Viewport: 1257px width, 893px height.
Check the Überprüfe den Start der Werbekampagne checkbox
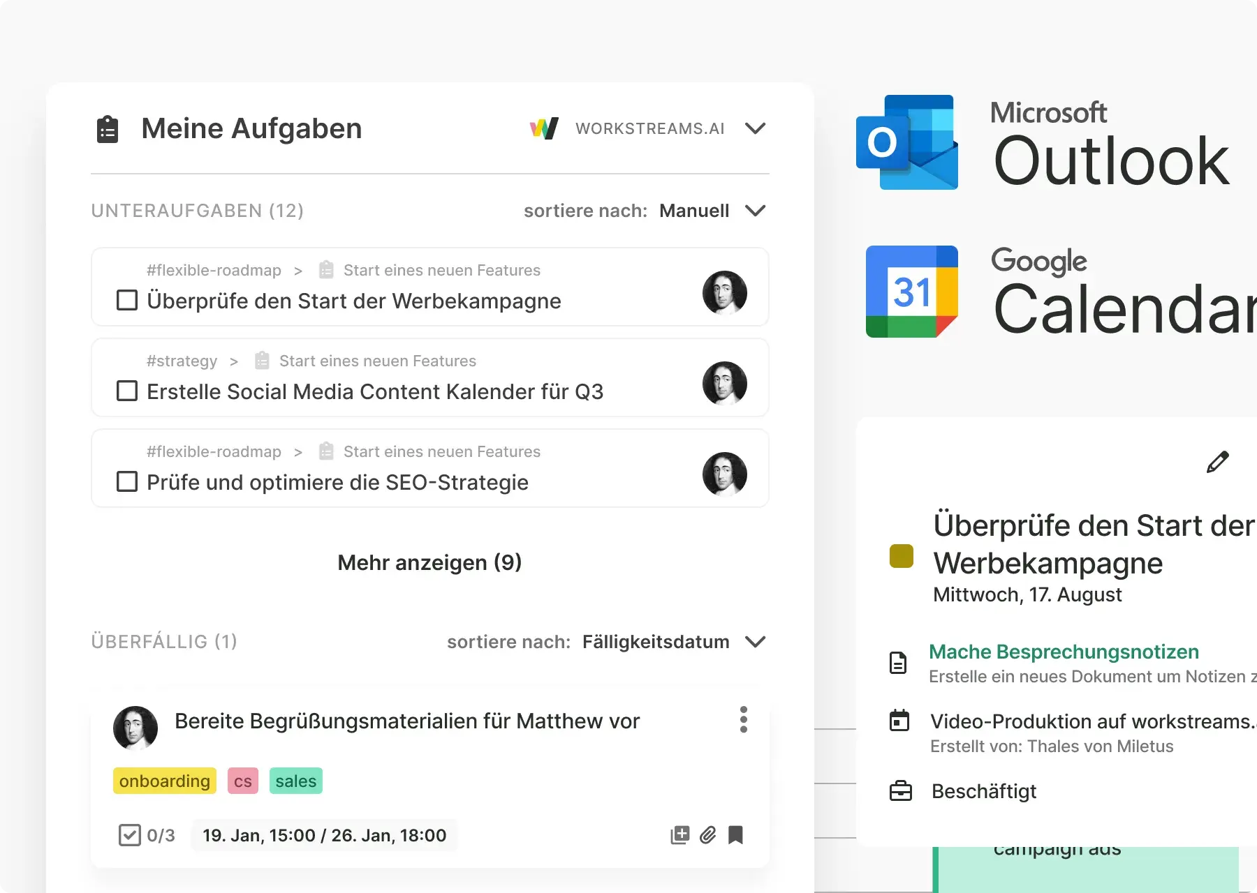pyautogui.click(x=127, y=301)
